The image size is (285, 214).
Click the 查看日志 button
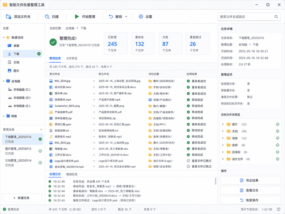click(x=251, y=190)
